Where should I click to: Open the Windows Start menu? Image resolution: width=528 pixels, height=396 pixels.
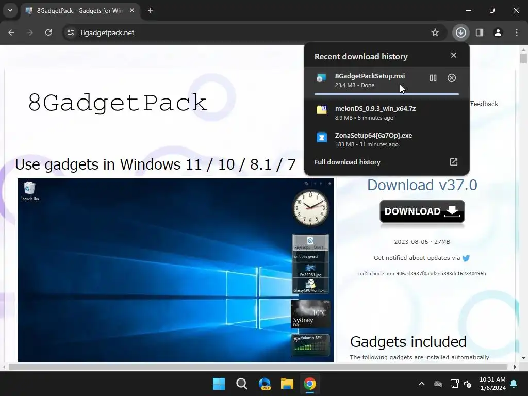coord(219,384)
